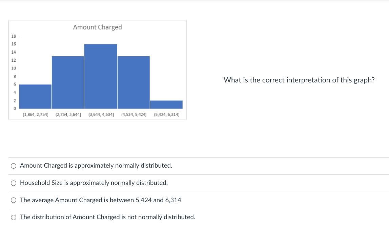Screen dimensions: 389x228
Task: Click the bar for bin (4,534, 5,424]
Action: [133, 81]
